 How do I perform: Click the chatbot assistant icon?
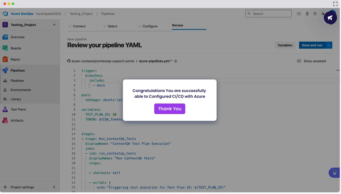[x=334, y=173]
